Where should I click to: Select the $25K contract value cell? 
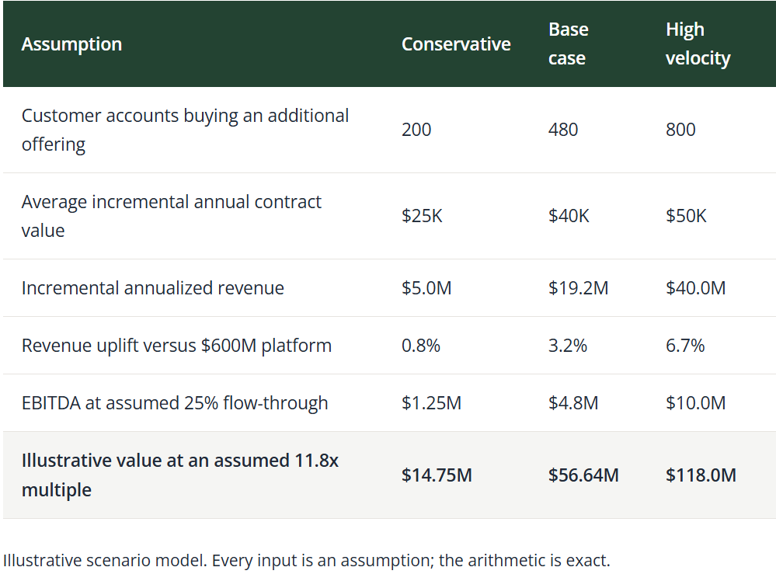(422, 216)
